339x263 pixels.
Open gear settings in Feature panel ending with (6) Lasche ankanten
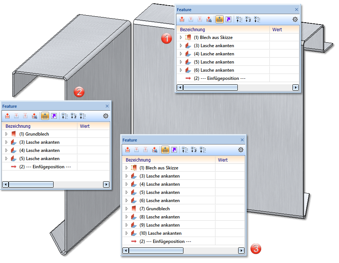tap(295, 19)
